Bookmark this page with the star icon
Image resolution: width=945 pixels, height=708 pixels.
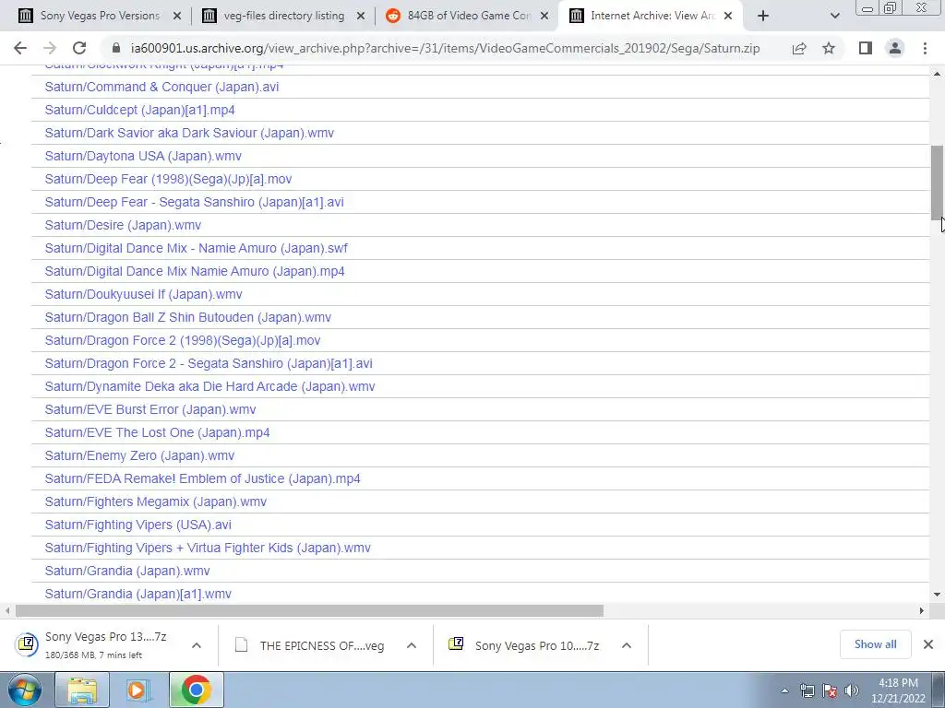pos(829,48)
